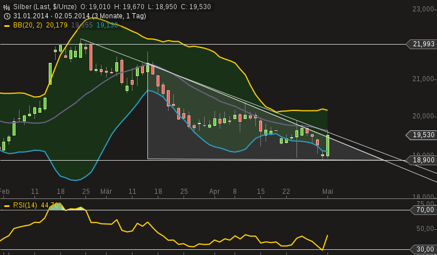The image size is (437, 255).
Task: Click the 'Apr' month label on time axis
Action: tap(214, 192)
